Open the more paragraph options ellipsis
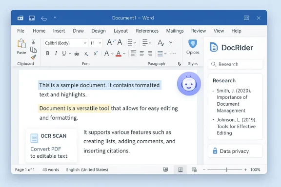This screenshot has height=187, width=281. [173, 54]
